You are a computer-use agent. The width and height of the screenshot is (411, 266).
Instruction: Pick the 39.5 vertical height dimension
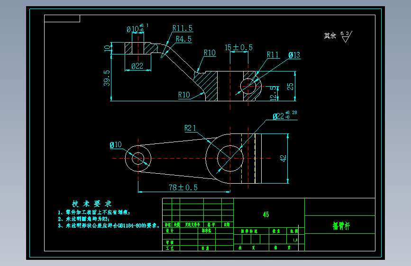click(x=107, y=78)
